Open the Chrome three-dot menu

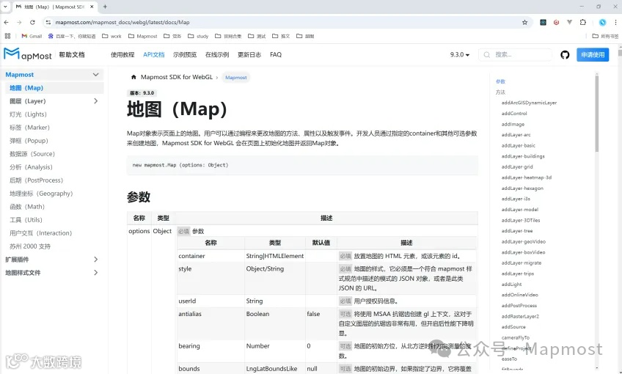tap(615, 23)
